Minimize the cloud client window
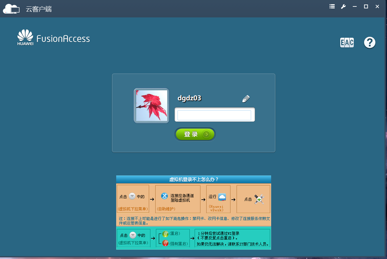387x259 pixels. [355, 7]
